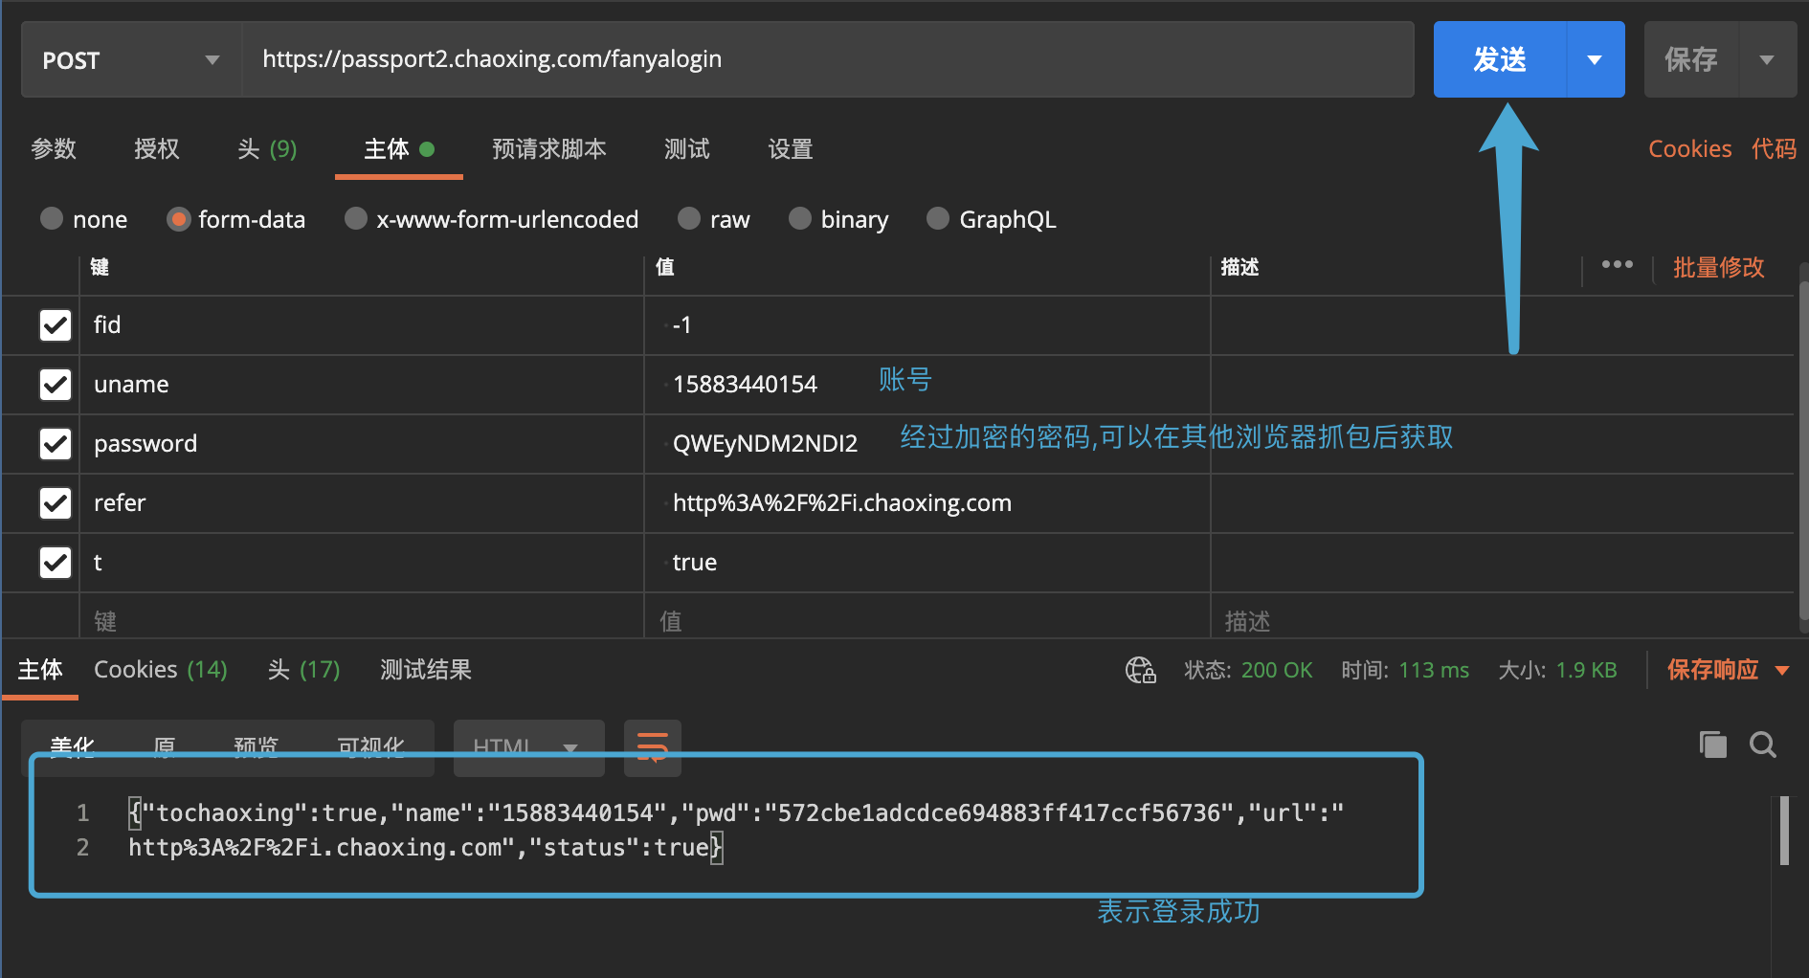Click the 200 OK status text

coord(1277,670)
